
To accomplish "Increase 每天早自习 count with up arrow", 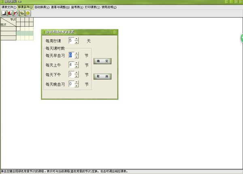I will click(x=77, y=53).
